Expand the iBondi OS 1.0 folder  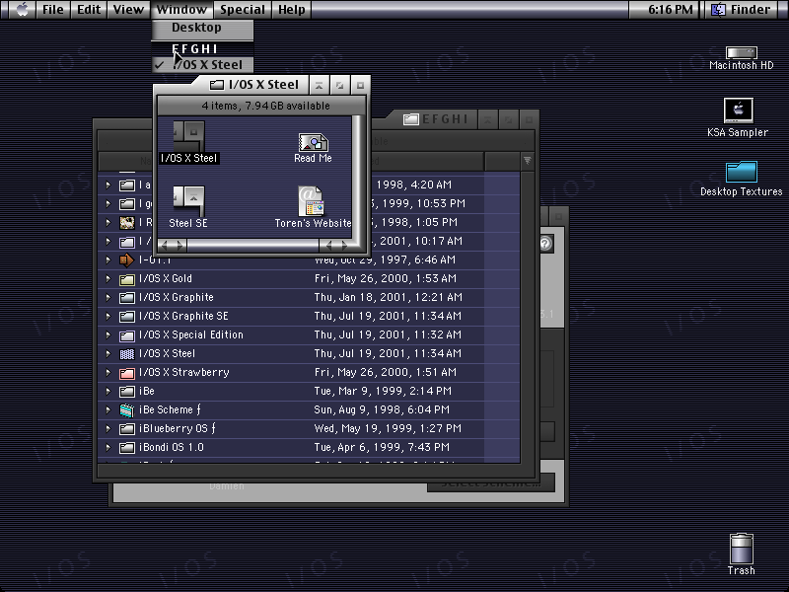point(108,448)
